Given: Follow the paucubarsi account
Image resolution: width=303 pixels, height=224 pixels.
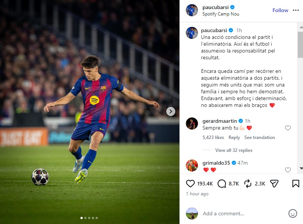Looking at the screenshot, I should pyautogui.click(x=280, y=10).
